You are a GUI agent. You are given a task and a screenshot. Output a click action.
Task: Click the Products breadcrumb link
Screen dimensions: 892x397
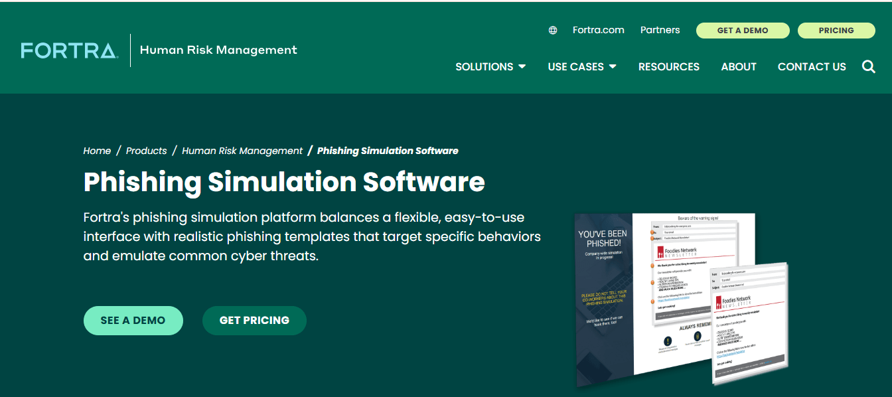click(x=146, y=151)
